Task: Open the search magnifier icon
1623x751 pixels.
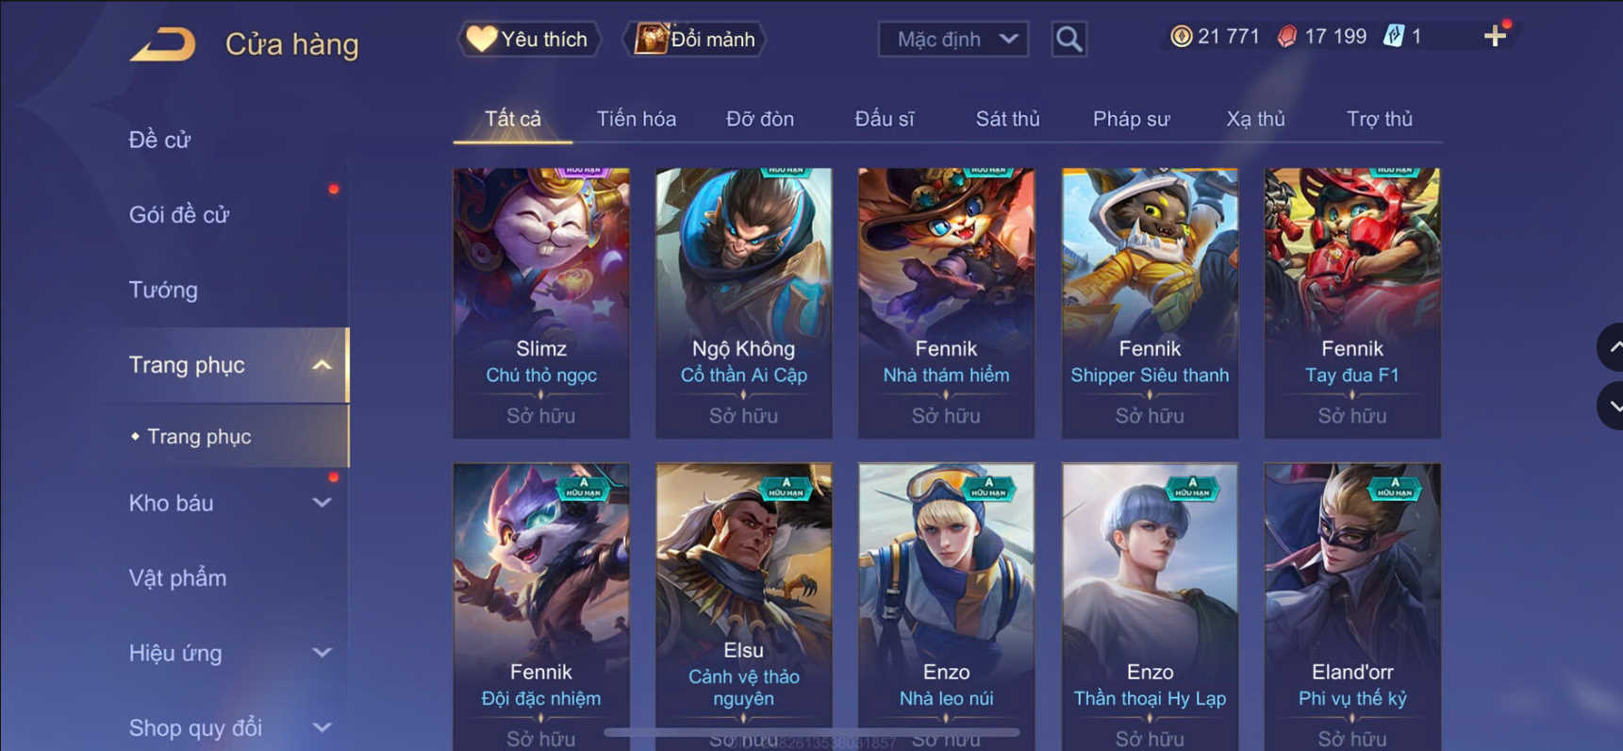Action: tap(1068, 39)
